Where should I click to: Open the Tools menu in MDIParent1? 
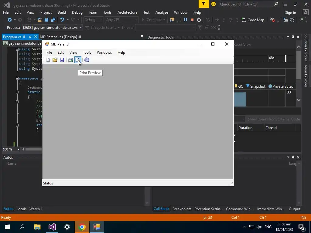coord(87,52)
